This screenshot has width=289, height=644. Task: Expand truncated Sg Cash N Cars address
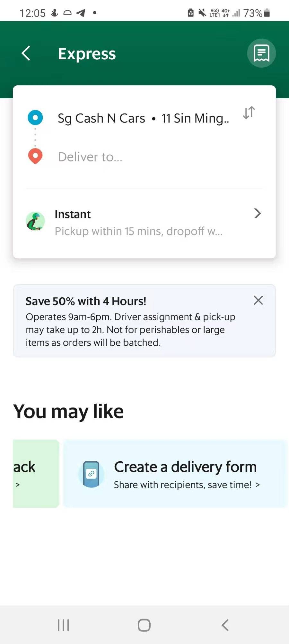144,118
